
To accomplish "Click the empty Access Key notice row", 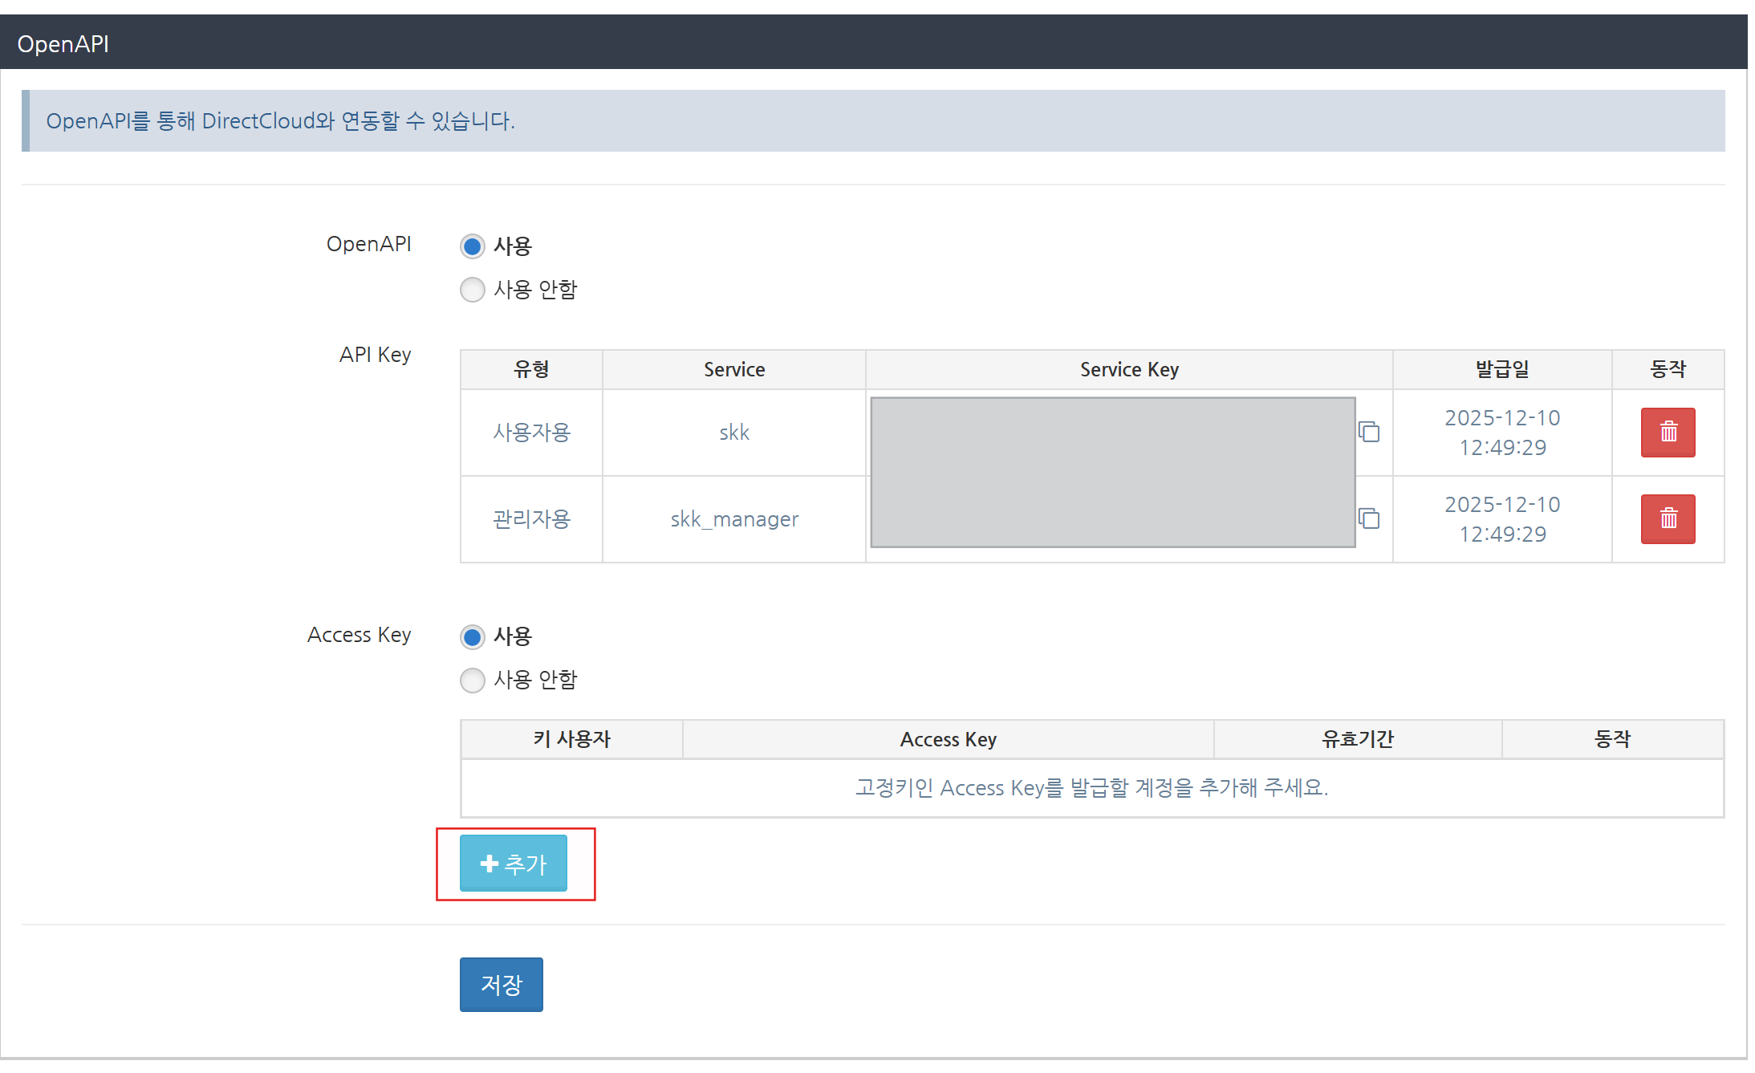I will coord(1091,788).
